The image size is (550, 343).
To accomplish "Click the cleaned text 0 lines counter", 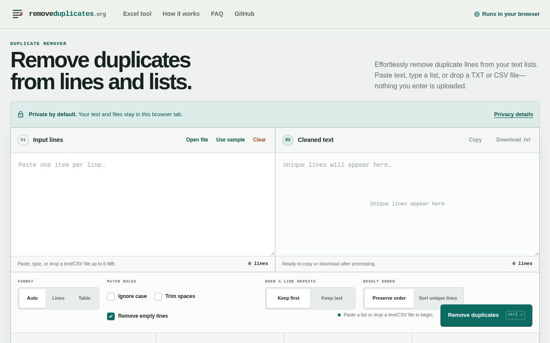I will (x=522, y=264).
